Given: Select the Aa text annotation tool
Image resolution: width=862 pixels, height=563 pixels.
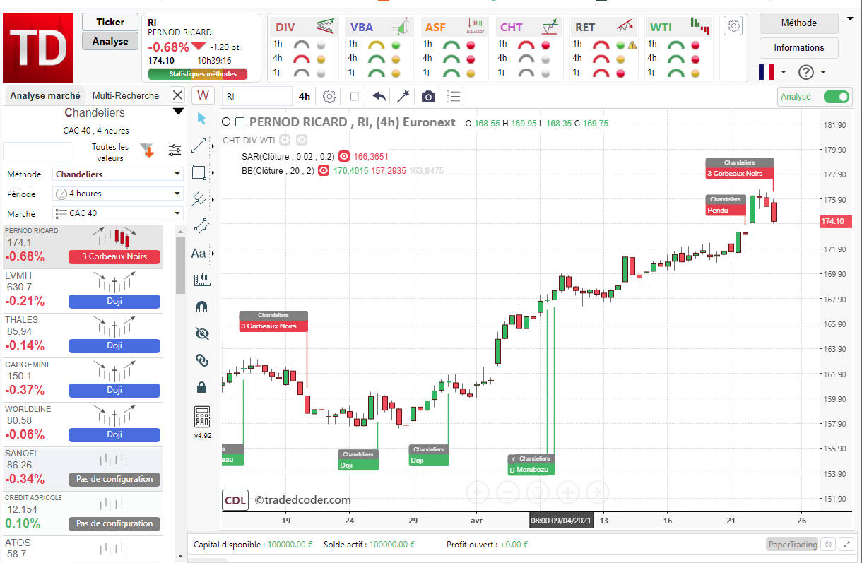Looking at the screenshot, I should point(199,253).
